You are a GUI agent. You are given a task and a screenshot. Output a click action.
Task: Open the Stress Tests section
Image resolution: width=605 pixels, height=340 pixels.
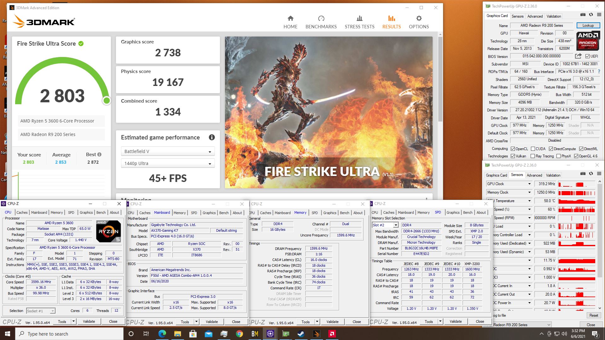tap(360, 22)
